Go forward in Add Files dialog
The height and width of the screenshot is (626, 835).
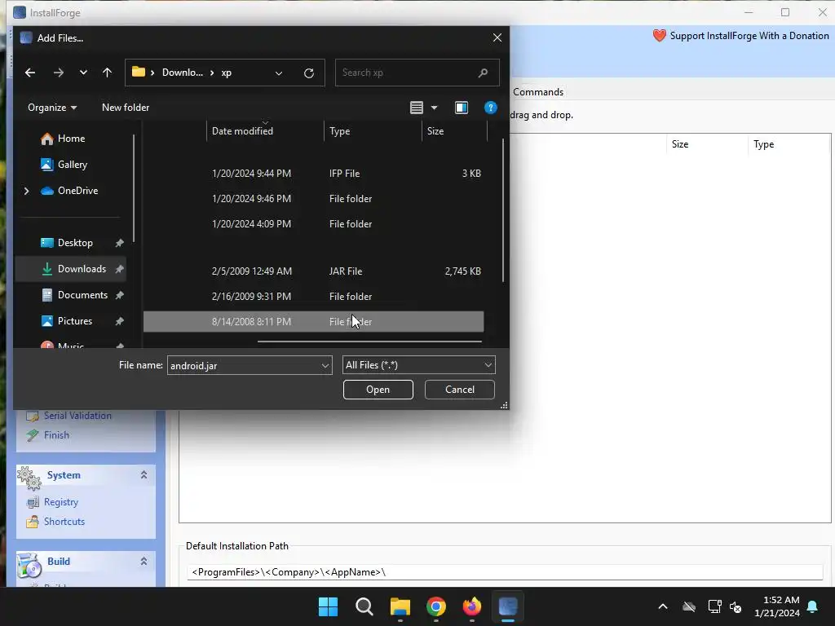tap(58, 73)
